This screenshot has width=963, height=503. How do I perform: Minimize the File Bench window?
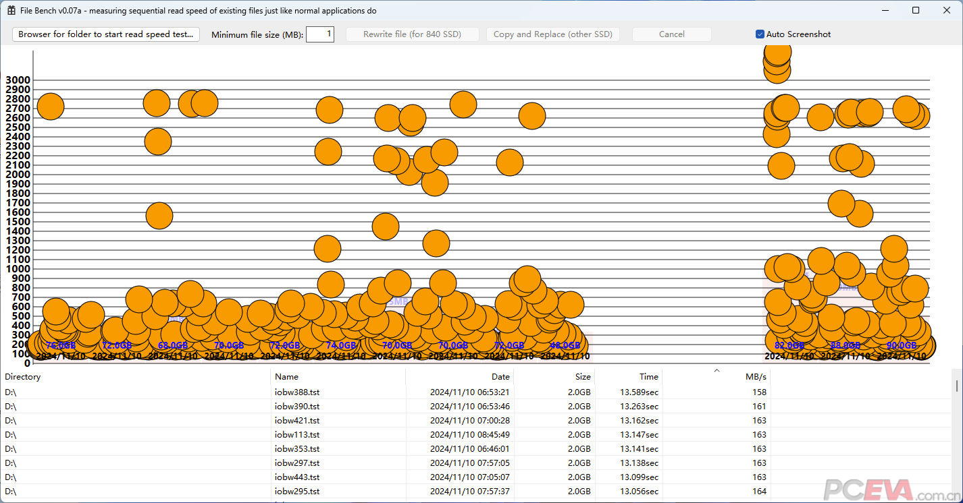tap(885, 11)
